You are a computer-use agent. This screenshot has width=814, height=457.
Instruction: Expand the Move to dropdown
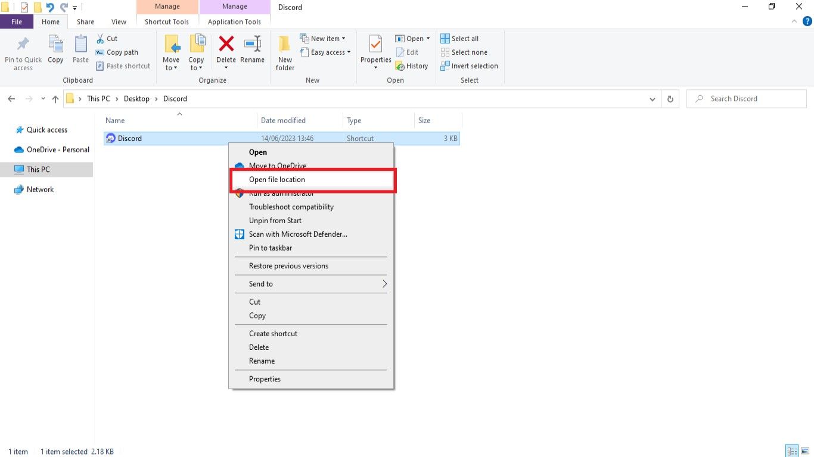[x=171, y=68]
